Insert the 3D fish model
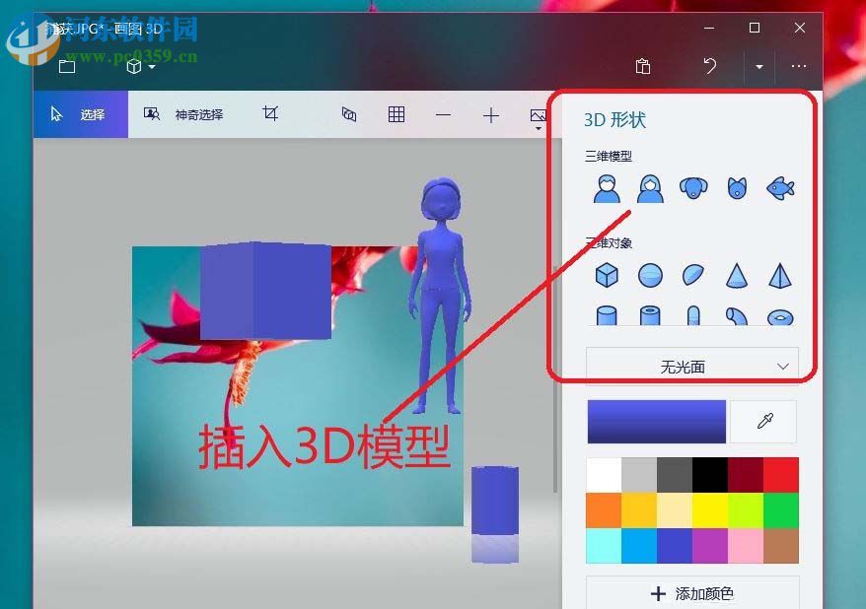This screenshot has height=609, width=866. [779, 187]
